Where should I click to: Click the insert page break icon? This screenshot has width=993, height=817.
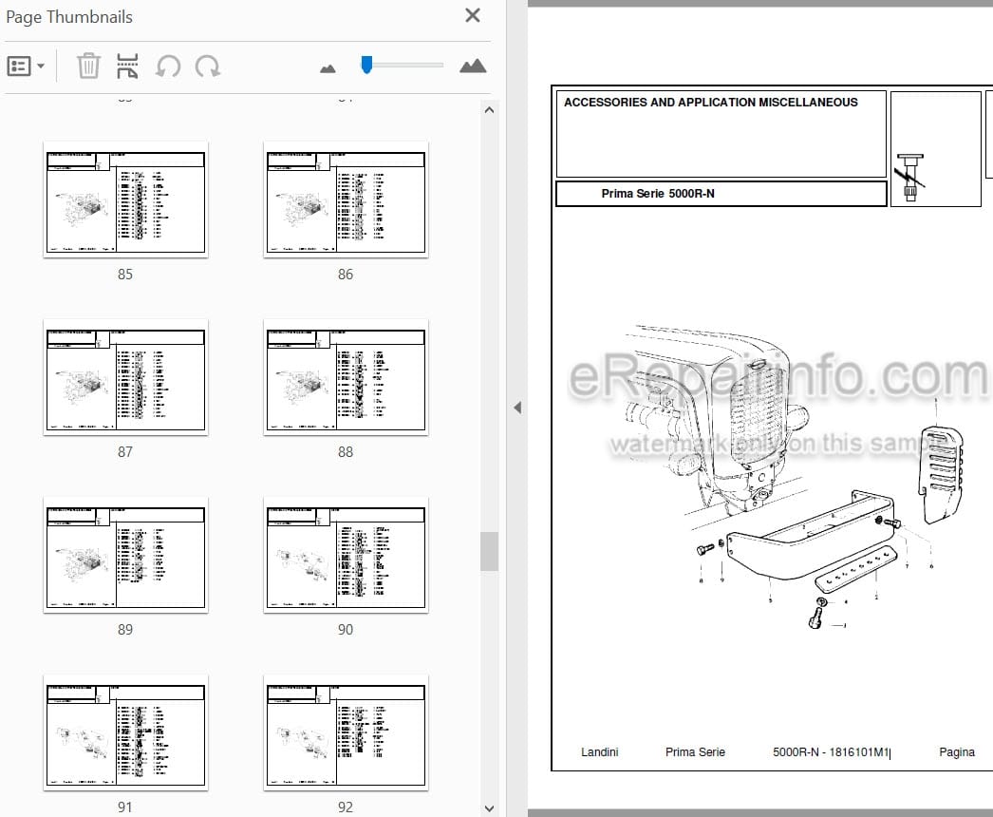[x=127, y=66]
